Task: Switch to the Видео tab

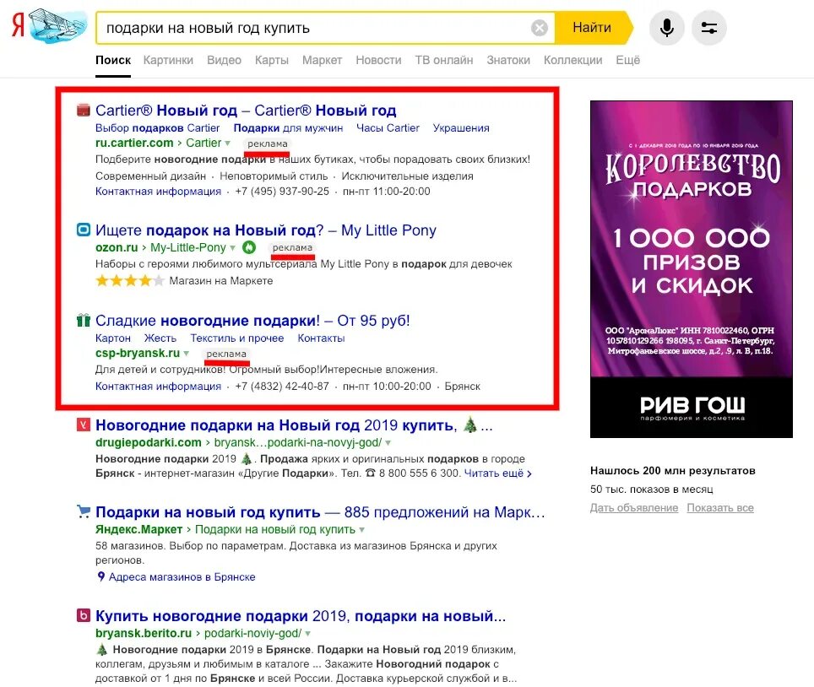Action: pos(224,60)
